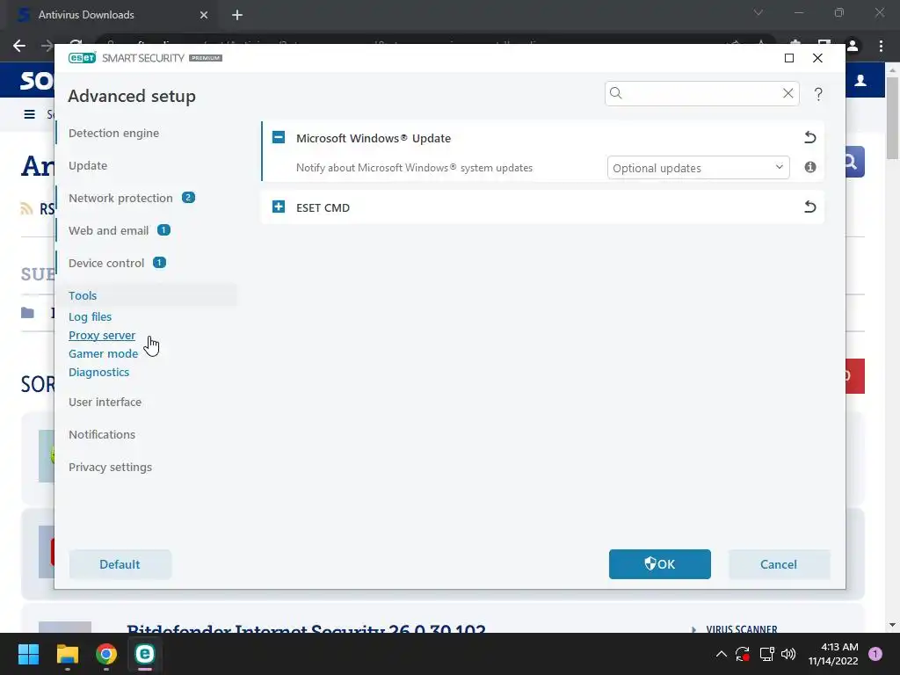This screenshot has width=900, height=675.
Task: Click the website user account icon
Action: click(x=860, y=80)
